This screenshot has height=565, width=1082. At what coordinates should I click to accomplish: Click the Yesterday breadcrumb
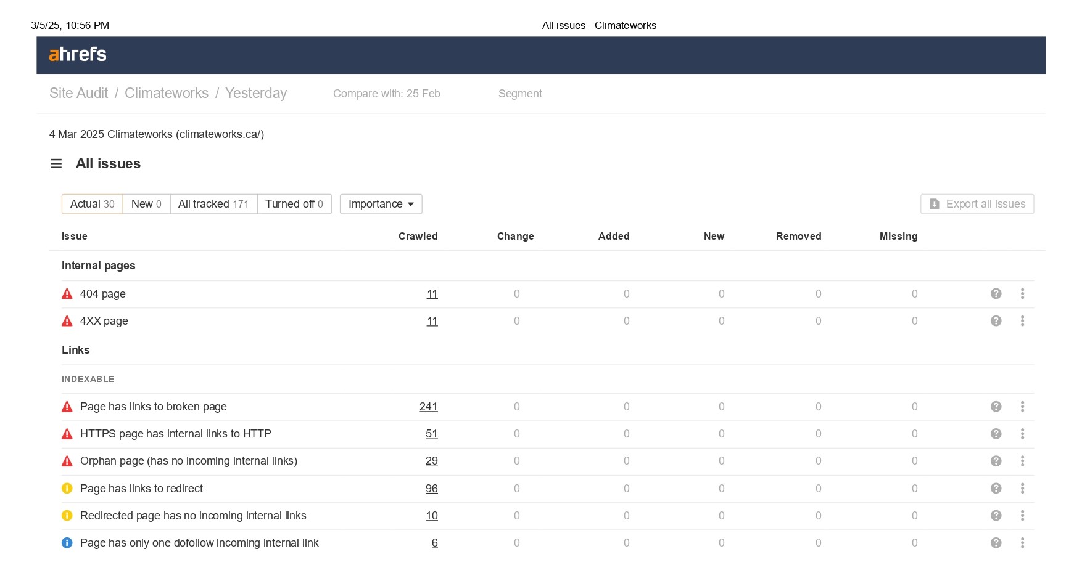pyautogui.click(x=256, y=93)
